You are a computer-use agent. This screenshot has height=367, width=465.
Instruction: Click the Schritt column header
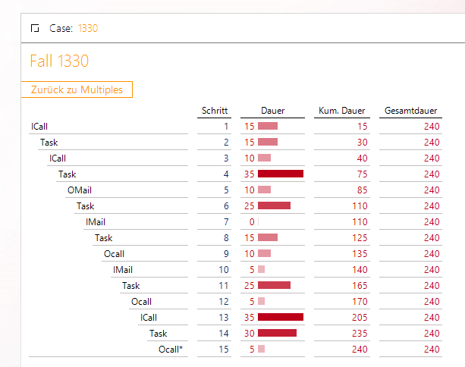[215, 111]
